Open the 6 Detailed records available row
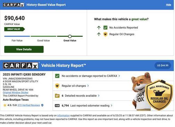The height and width of the screenshot is (127, 175). click(x=81, y=96)
